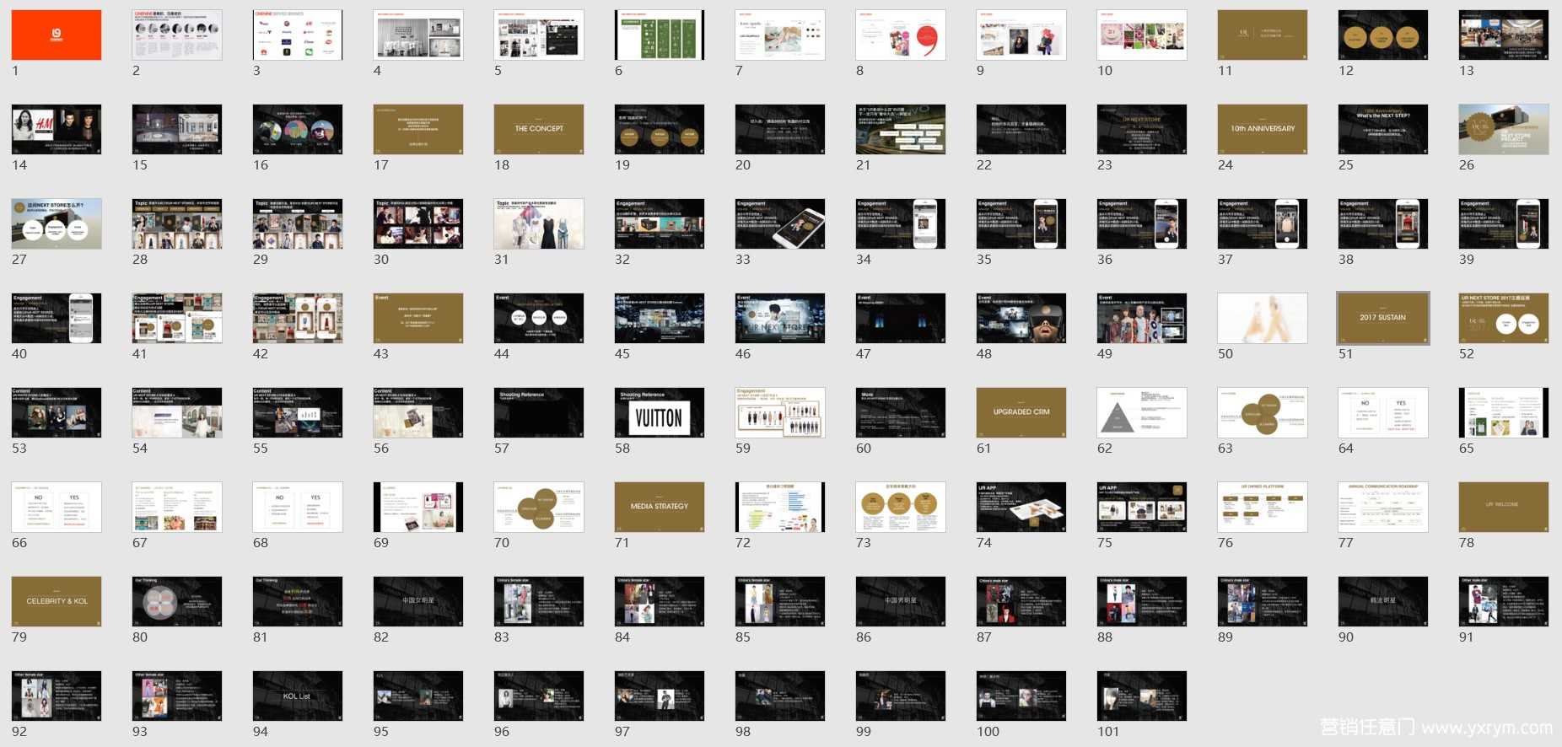The height and width of the screenshot is (747, 1562).
Task: Select 10th ANNIVERSARY slide 24
Action: pos(1263,129)
